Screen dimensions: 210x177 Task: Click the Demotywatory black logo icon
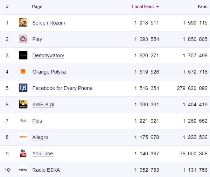click(23, 55)
